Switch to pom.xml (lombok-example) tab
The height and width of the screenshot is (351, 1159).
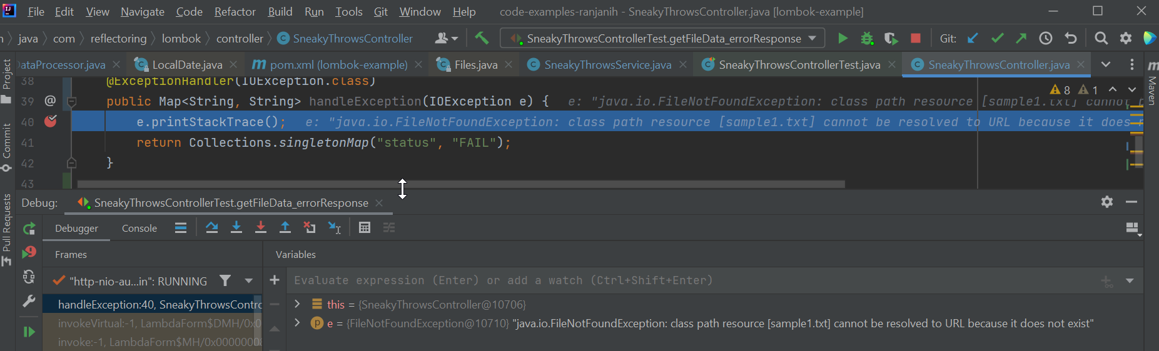pyautogui.click(x=338, y=64)
